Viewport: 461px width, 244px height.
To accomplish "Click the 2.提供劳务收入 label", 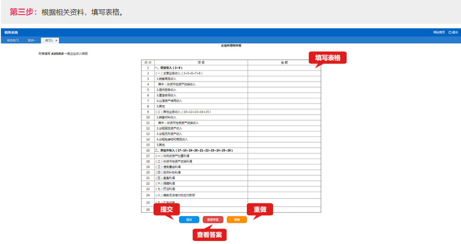I will tap(166, 90).
